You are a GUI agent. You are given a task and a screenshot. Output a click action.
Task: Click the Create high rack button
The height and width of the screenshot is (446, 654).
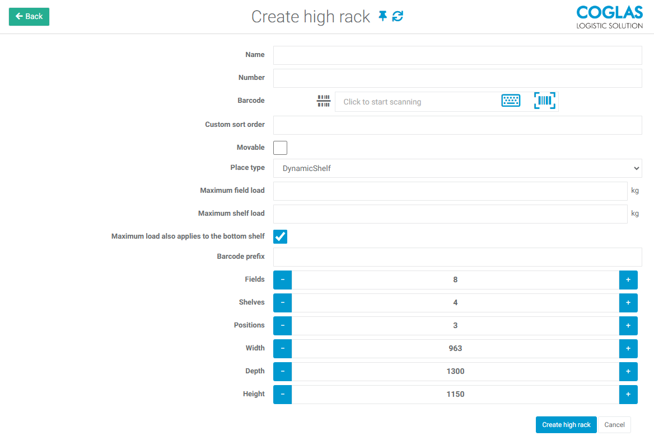point(566,425)
